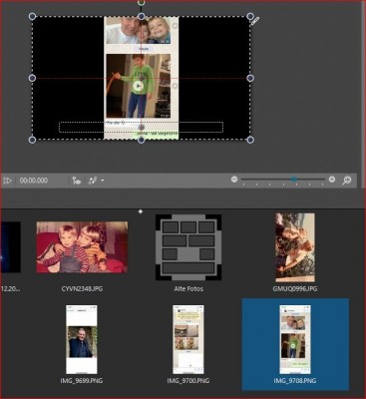Click the CYVN2348.JPG file name label

(x=82, y=289)
